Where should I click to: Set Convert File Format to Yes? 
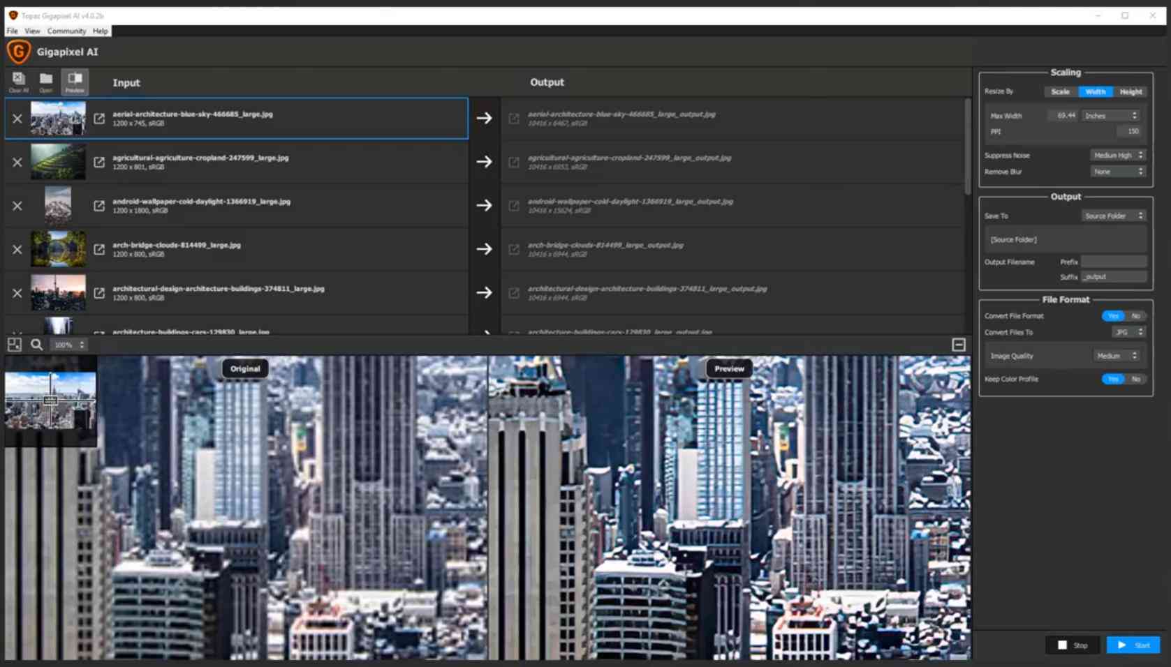1113,316
